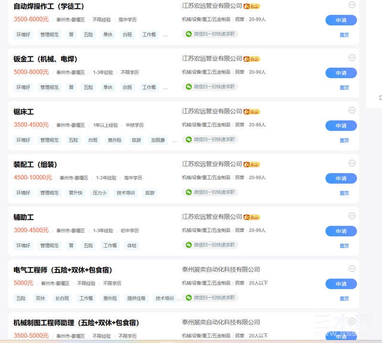This screenshot has height=343, width=382.
Task: Pin 电气工程师 listing with 置顶
Action: coord(344,299)
